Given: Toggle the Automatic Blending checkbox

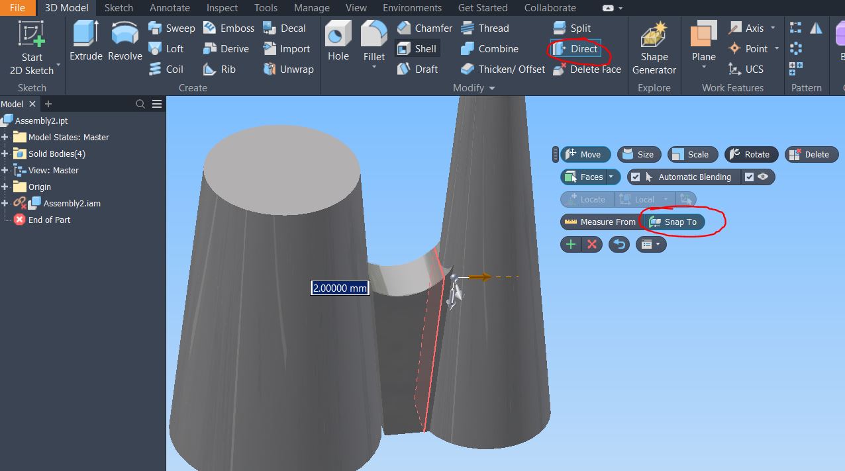Looking at the screenshot, I should pyautogui.click(x=636, y=177).
